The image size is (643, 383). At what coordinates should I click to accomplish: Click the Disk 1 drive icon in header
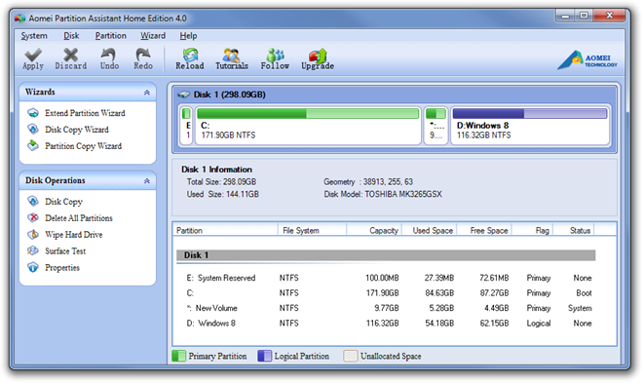pyautogui.click(x=183, y=95)
